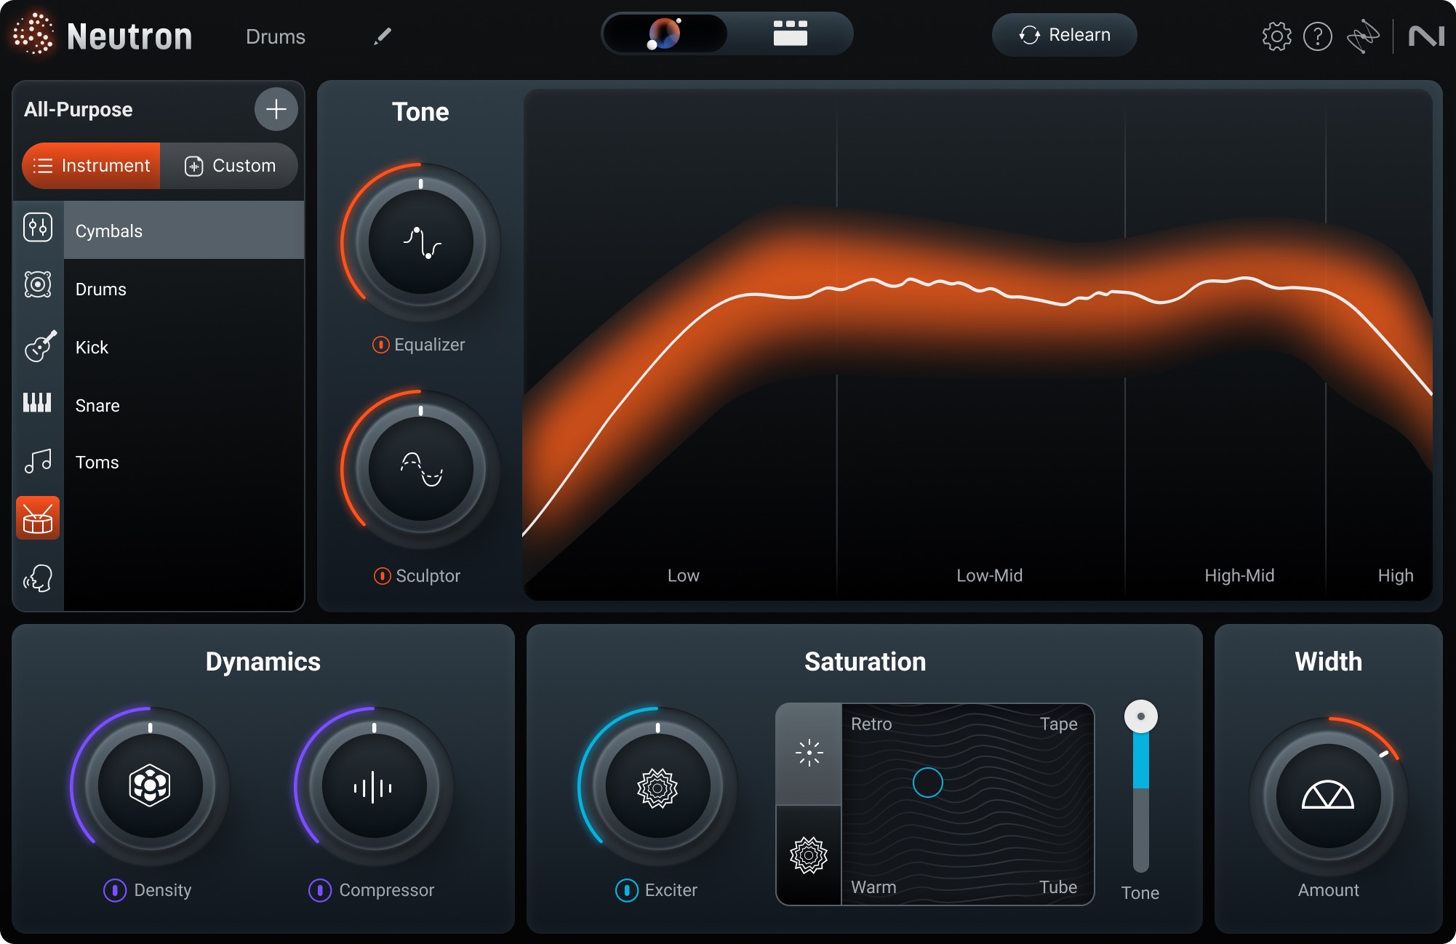This screenshot has height=944, width=1456.
Task: Select the guitar category icon
Action: click(40, 346)
